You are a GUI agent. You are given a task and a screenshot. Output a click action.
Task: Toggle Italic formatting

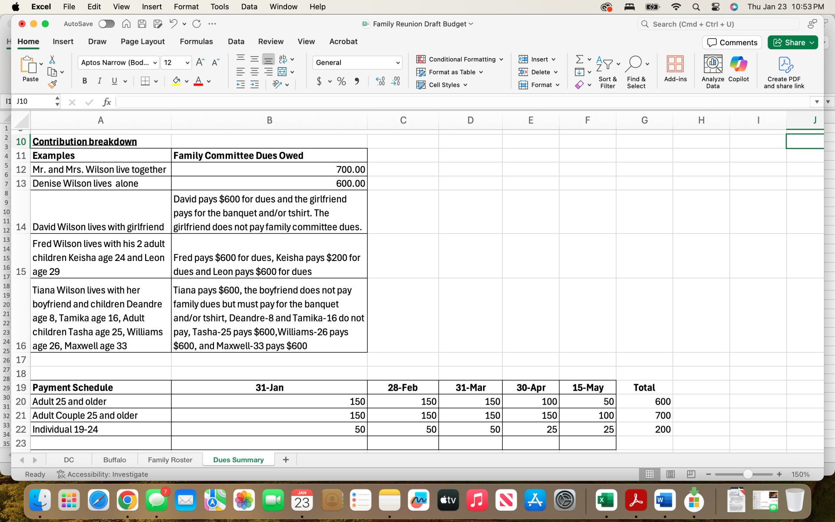(x=100, y=81)
